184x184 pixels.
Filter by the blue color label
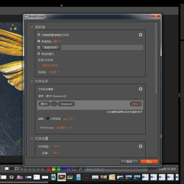tap(64, 169)
